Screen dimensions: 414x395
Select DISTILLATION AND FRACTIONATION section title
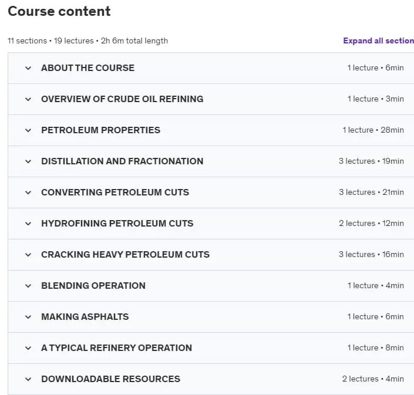coord(122,161)
